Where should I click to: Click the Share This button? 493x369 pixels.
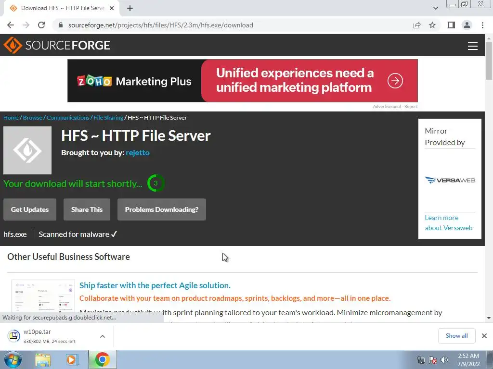coord(87,209)
